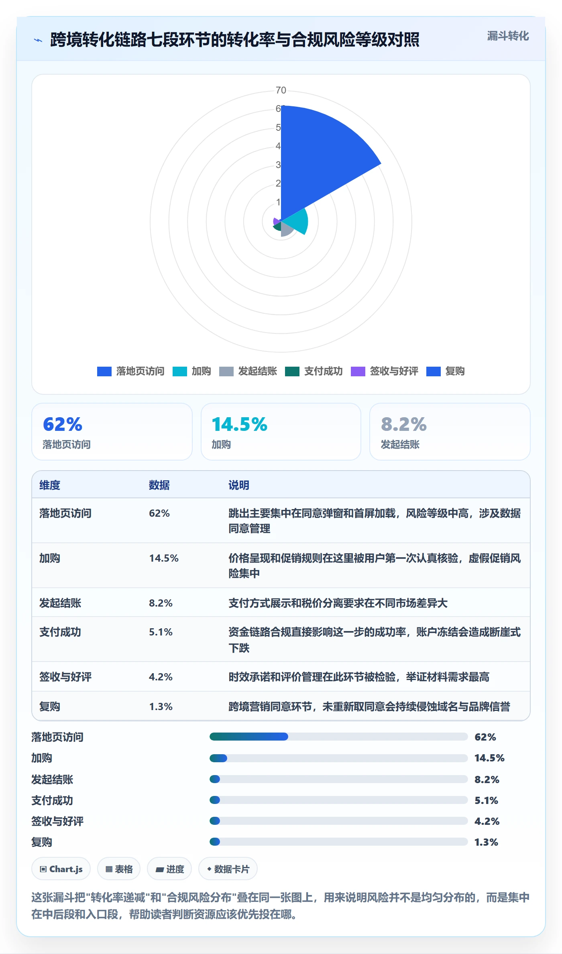Click the 跨境营销同意环节 description text

(369, 706)
